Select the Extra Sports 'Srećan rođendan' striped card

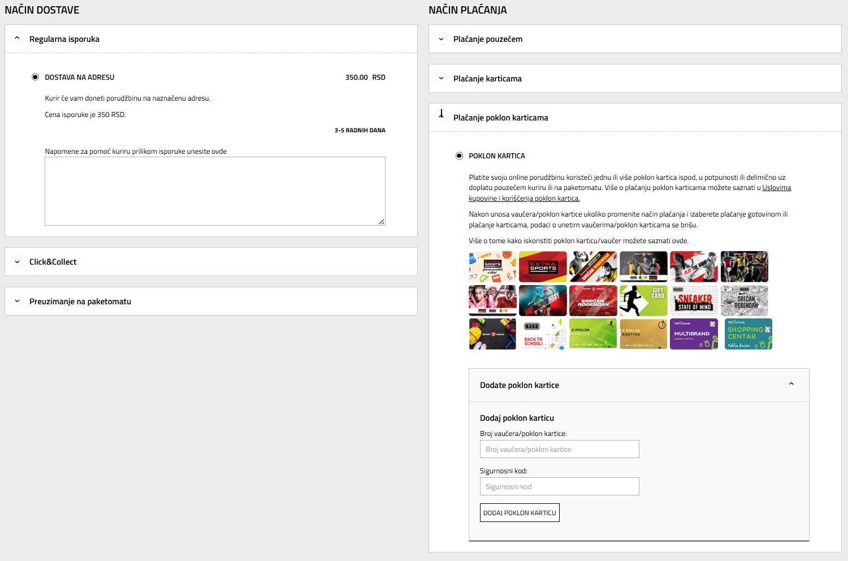tap(593, 267)
